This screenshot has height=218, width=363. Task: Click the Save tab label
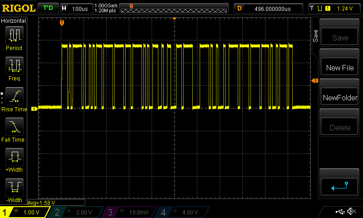tap(316, 36)
